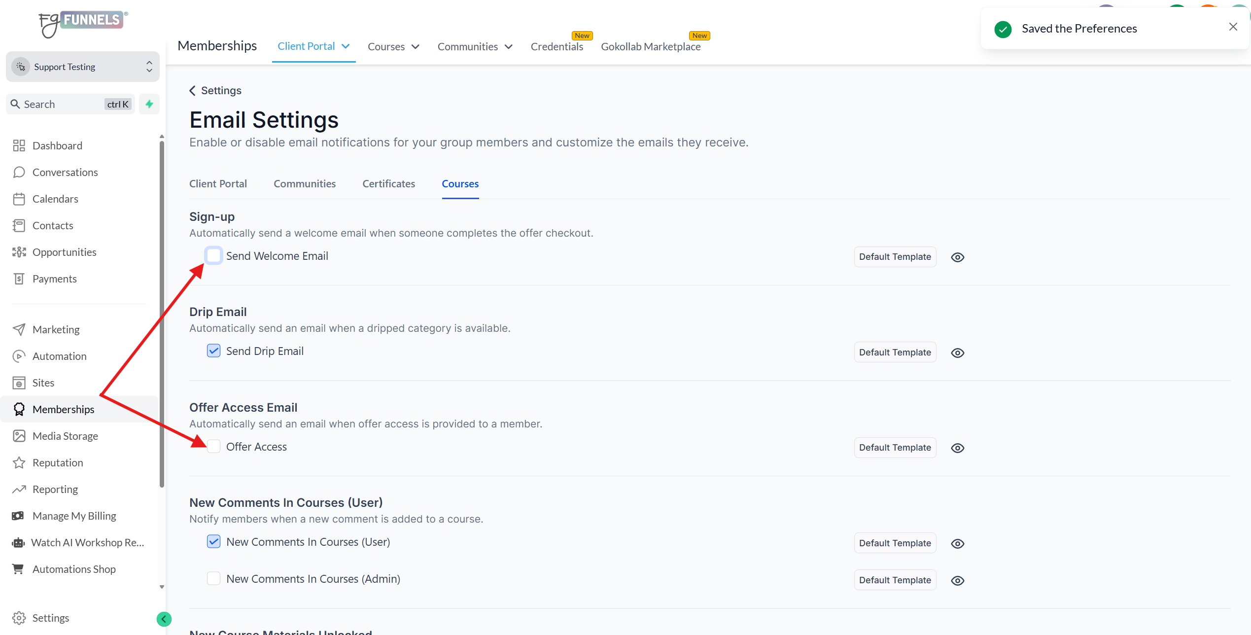Screen dimensions: 1251x635
Task: Click the lightning bolt quick actions icon
Action: pos(149,104)
